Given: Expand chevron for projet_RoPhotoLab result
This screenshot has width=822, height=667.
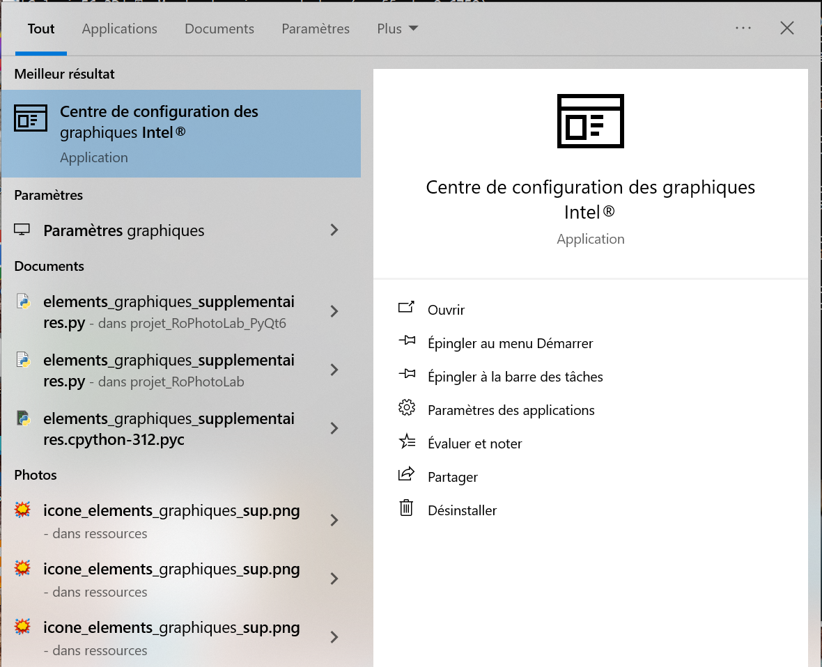Looking at the screenshot, I should point(334,370).
